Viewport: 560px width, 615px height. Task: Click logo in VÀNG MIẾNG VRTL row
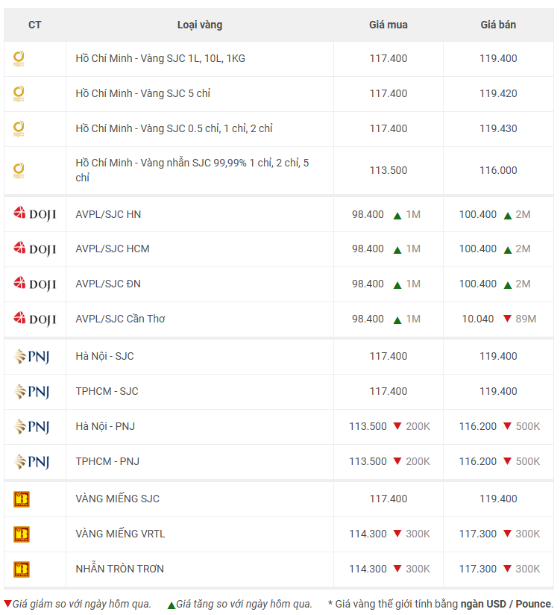pyautogui.click(x=22, y=534)
